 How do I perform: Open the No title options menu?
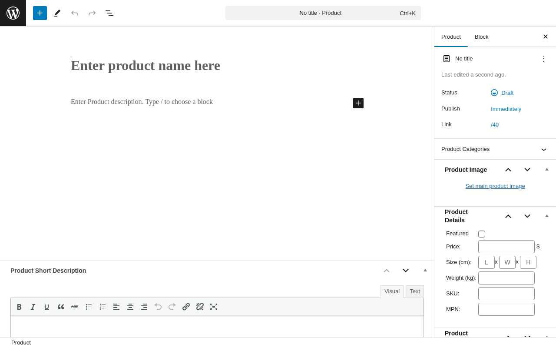[544, 59]
